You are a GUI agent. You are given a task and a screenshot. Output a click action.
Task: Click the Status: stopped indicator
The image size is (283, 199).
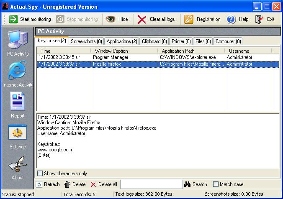click(18, 194)
